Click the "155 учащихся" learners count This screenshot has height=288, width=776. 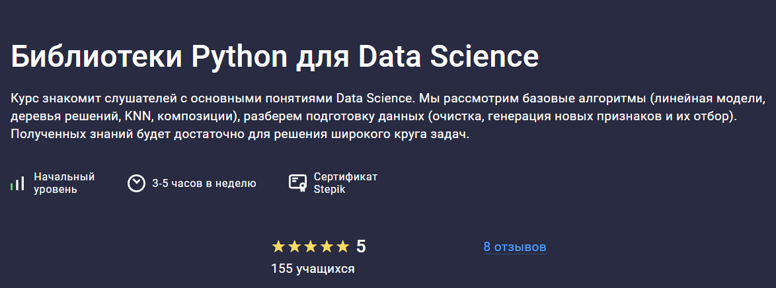tap(313, 269)
